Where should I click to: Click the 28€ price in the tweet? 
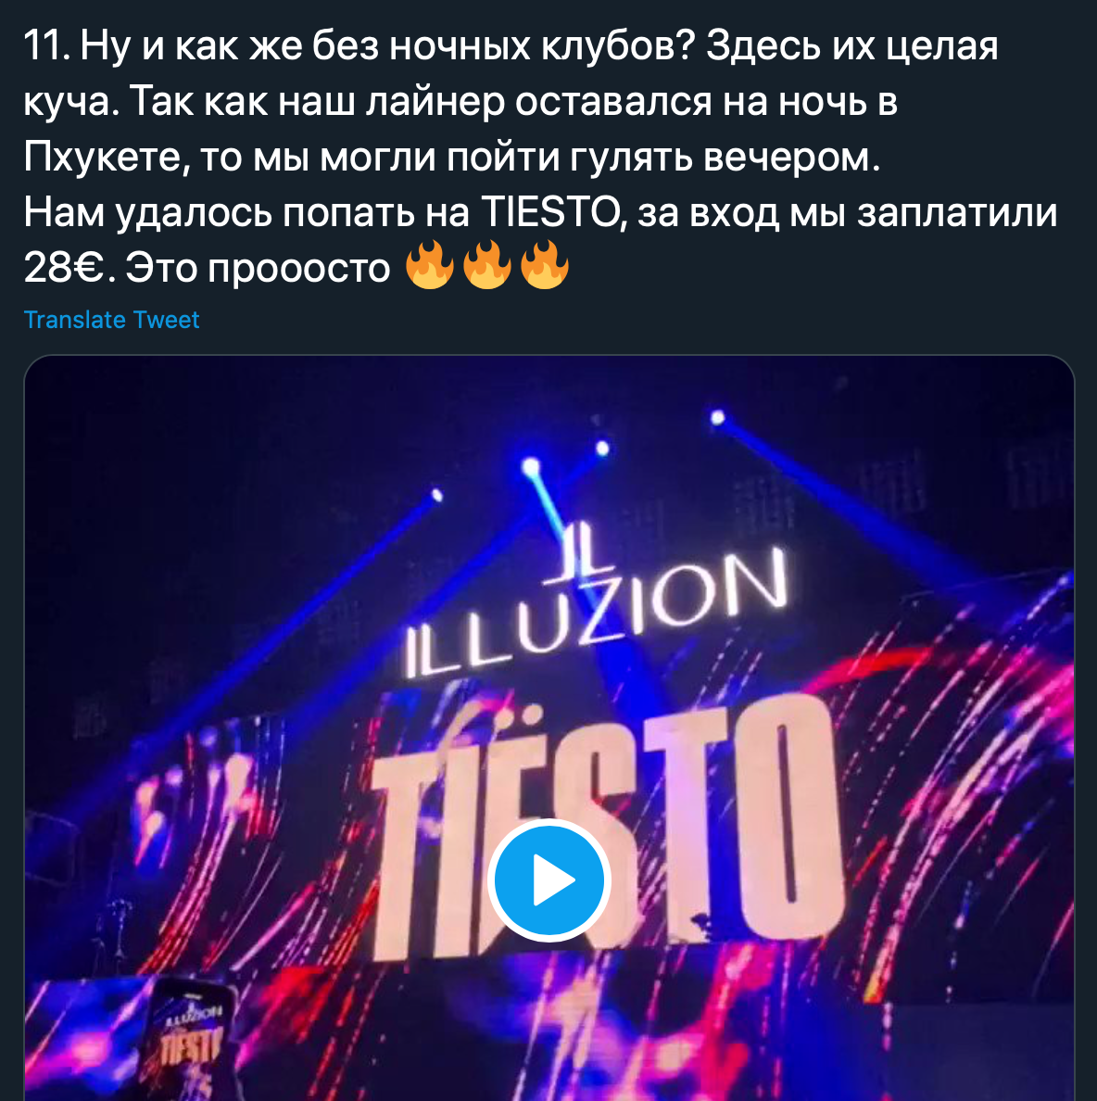pyautogui.click(x=64, y=268)
